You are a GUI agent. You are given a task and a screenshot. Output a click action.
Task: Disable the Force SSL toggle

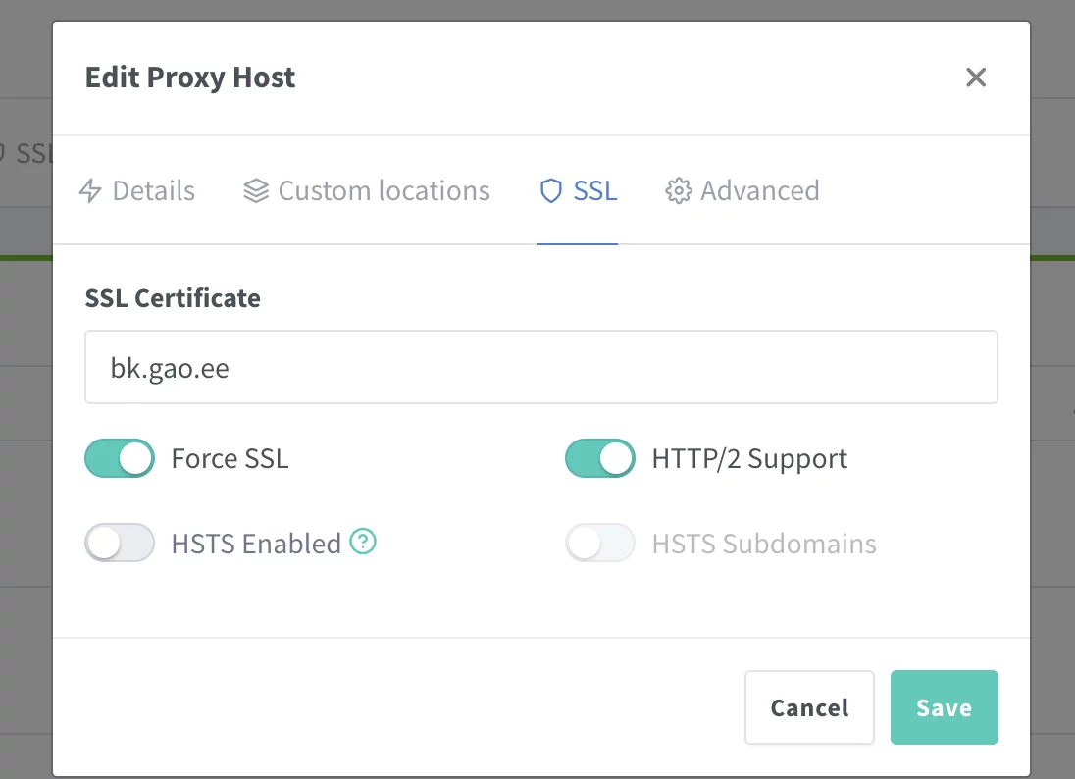(120, 458)
